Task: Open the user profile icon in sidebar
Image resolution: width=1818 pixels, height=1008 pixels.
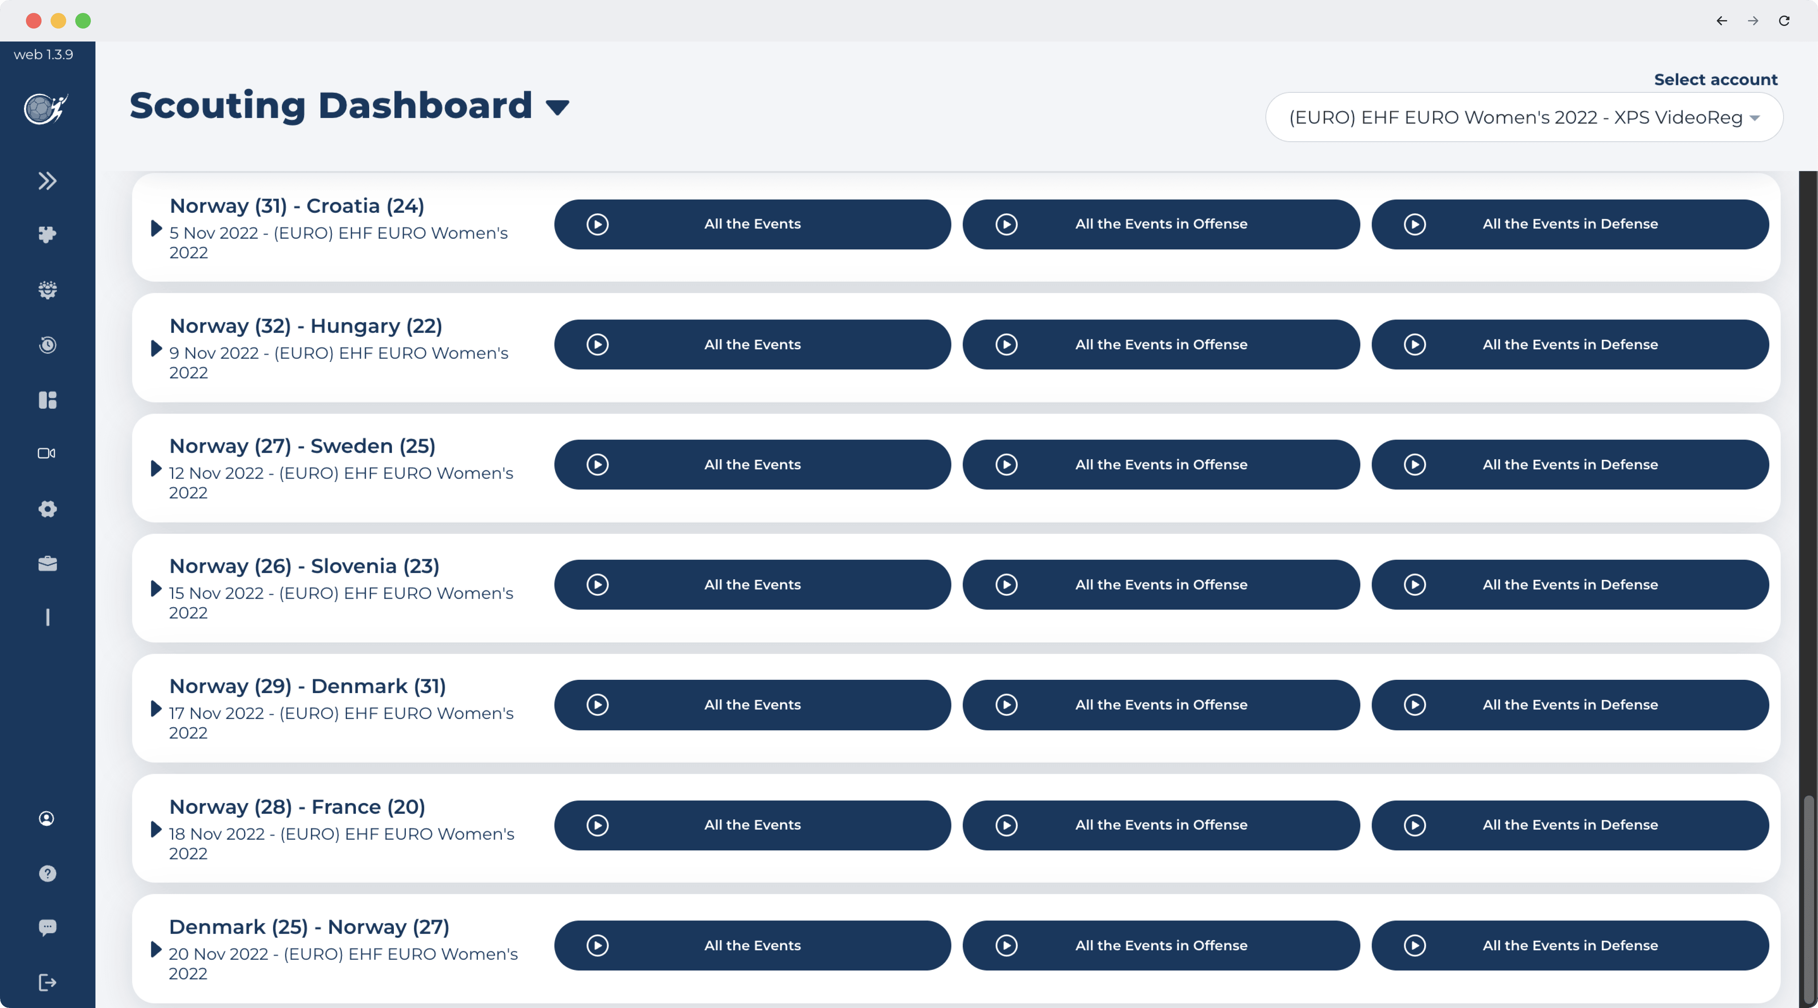Action: coord(47,818)
